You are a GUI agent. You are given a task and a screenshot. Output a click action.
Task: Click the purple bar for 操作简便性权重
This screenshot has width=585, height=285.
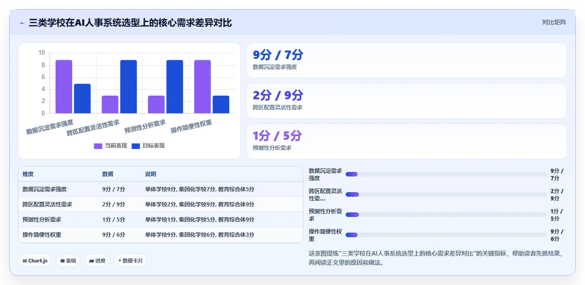click(x=202, y=86)
